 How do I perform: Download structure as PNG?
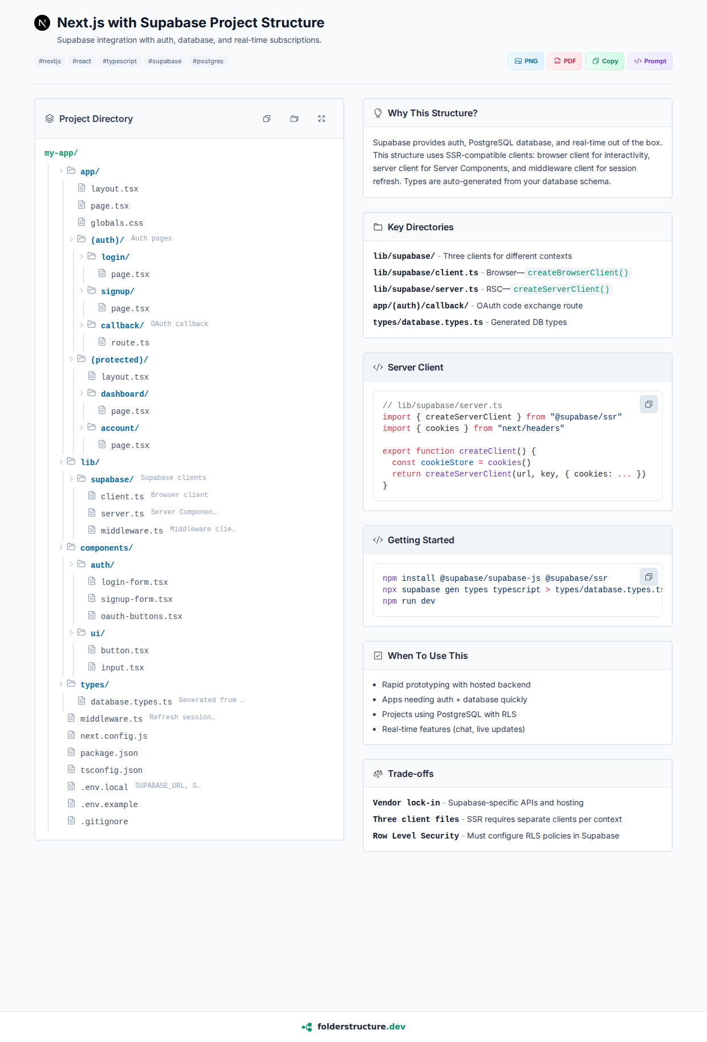(526, 61)
